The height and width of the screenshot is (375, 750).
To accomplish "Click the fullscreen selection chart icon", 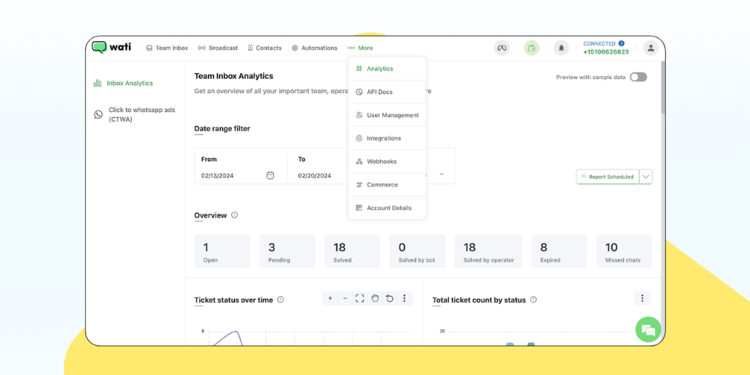I will (360, 299).
